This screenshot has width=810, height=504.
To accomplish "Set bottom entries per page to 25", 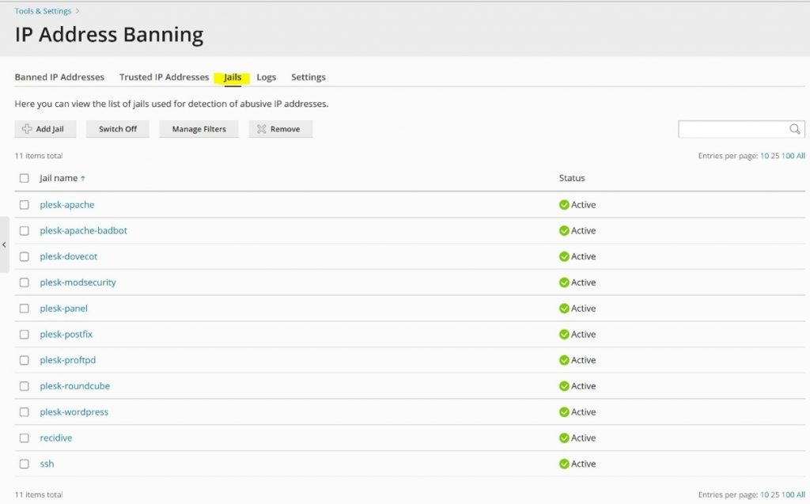I will click(x=775, y=495).
